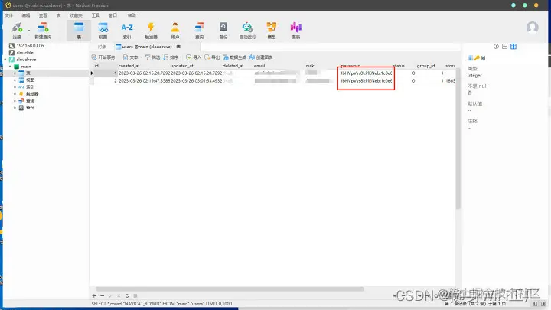Switch to the Objects (对象) tab
551x310 pixels.
(102, 47)
